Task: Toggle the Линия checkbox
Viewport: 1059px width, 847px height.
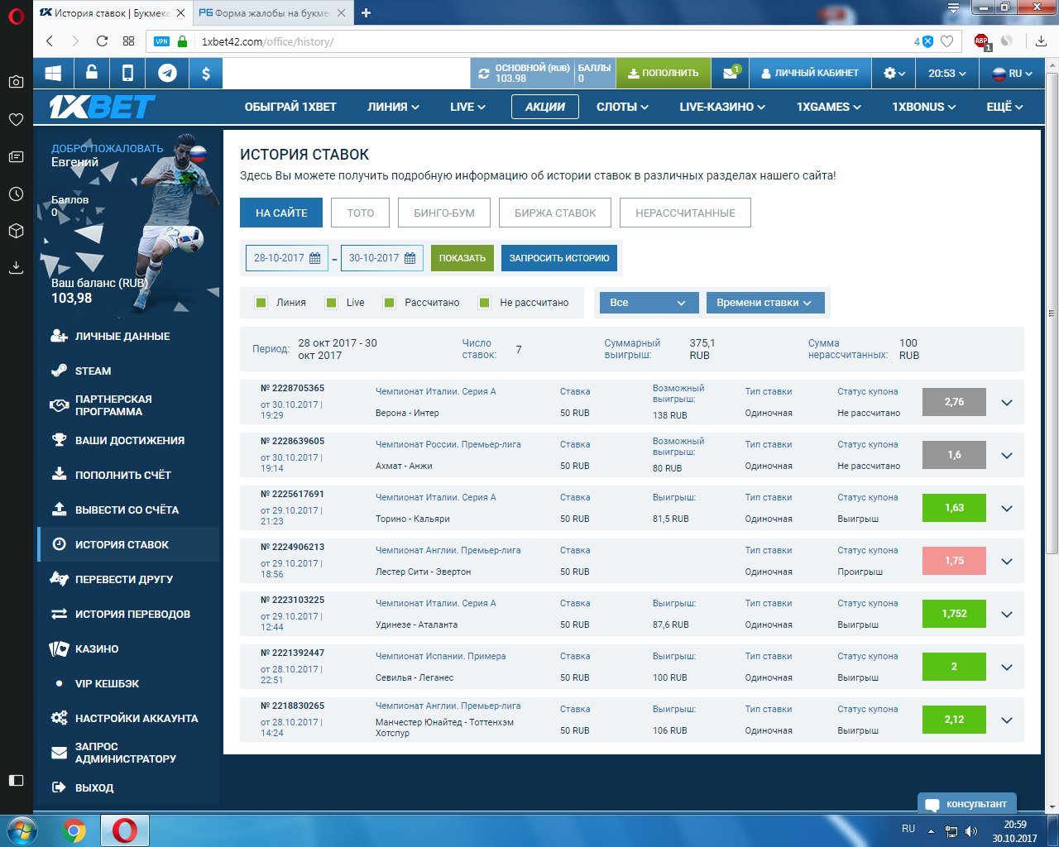Action: [261, 303]
